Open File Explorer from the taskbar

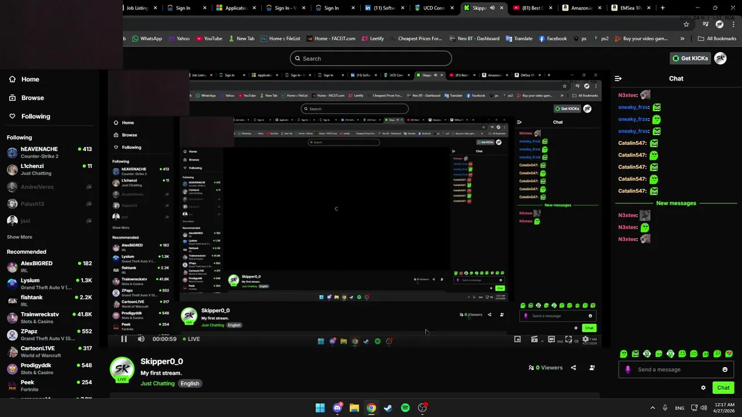354,408
